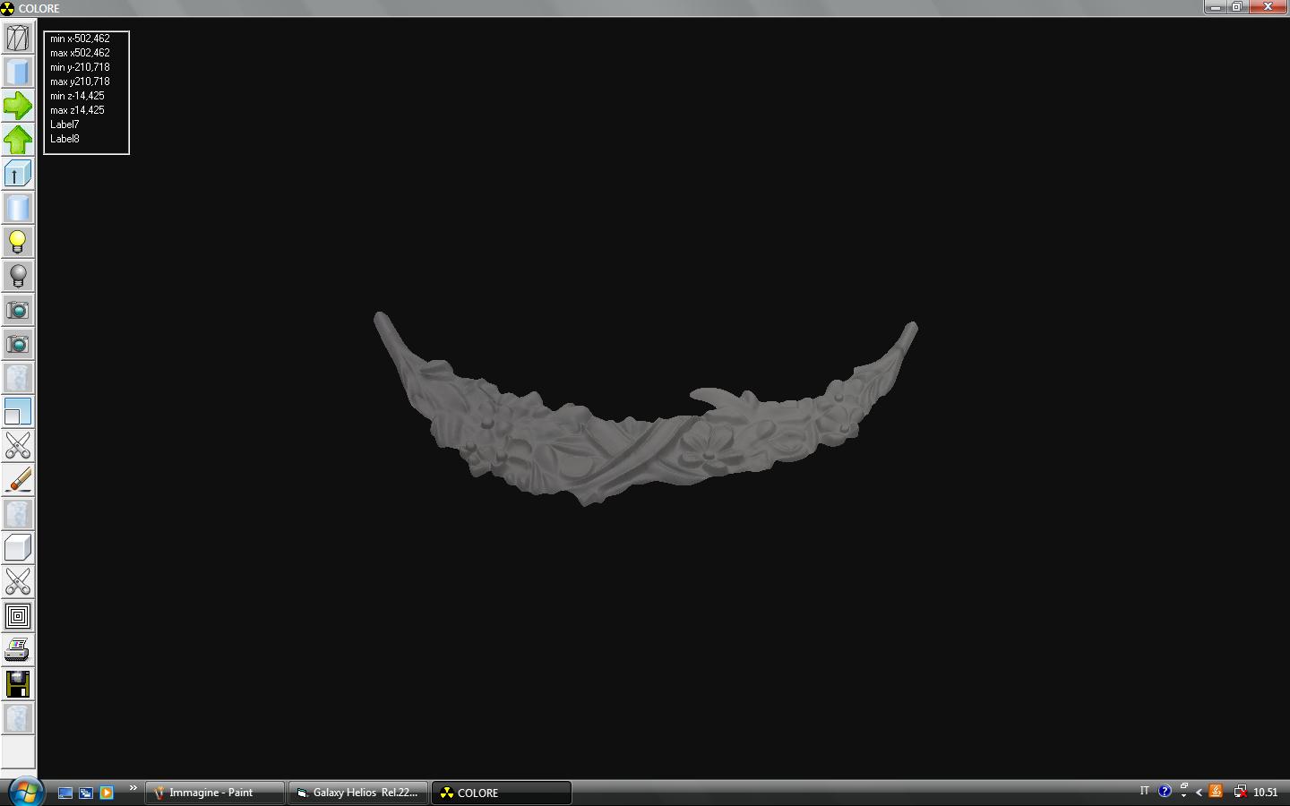Click the 'max y210,718' label
Screen dimensions: 1290x806
click(x=80, y=81)
